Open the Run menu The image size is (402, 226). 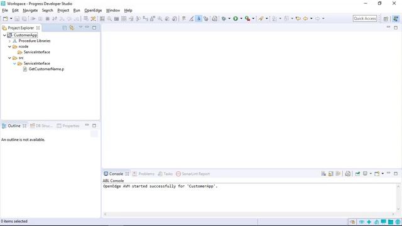[x=77, y=11]
